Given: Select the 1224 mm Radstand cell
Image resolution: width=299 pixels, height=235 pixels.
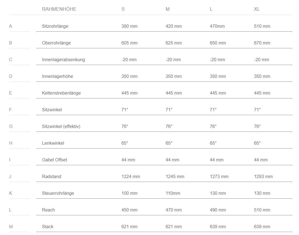Looking at the screenshot, I should click(x=131, y=177).
